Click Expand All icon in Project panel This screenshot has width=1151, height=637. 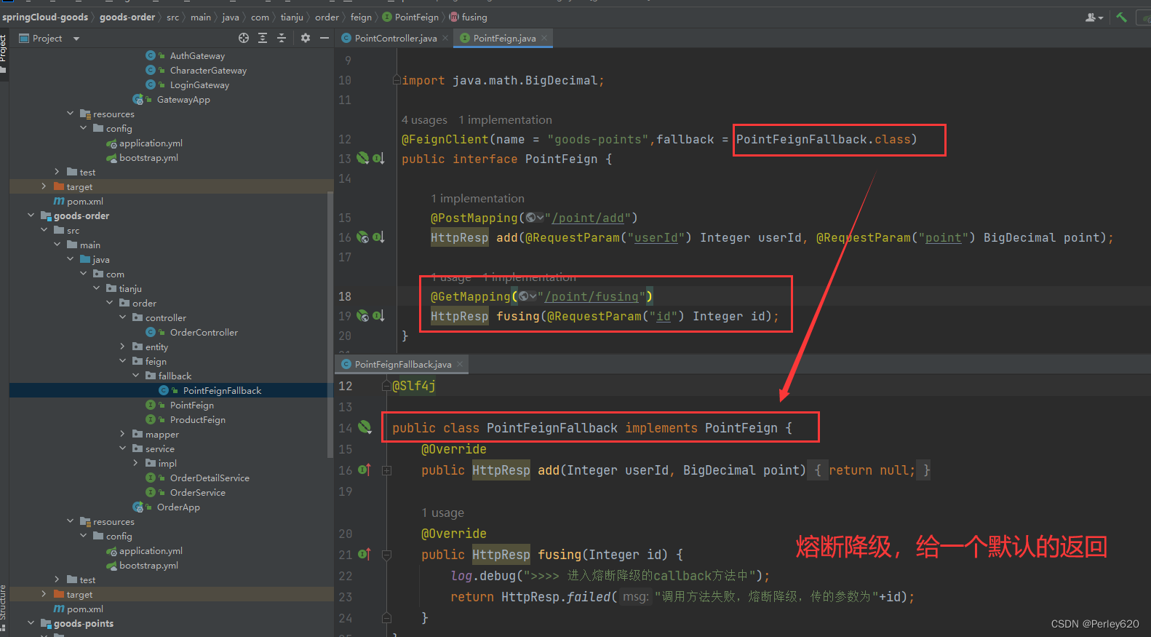(263, 38)
